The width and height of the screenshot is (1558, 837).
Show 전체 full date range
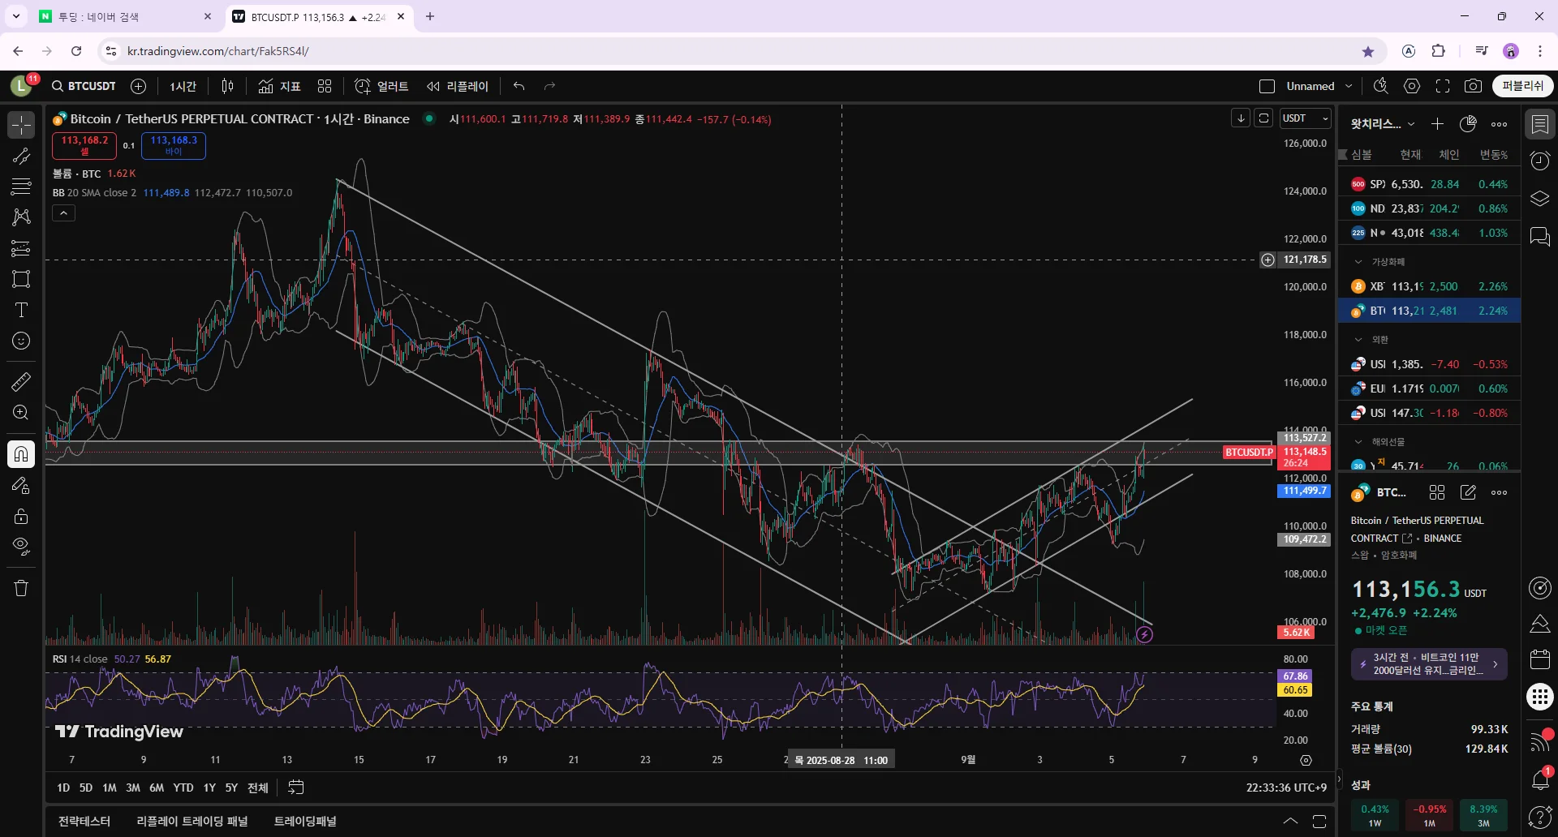pos(258,788)
